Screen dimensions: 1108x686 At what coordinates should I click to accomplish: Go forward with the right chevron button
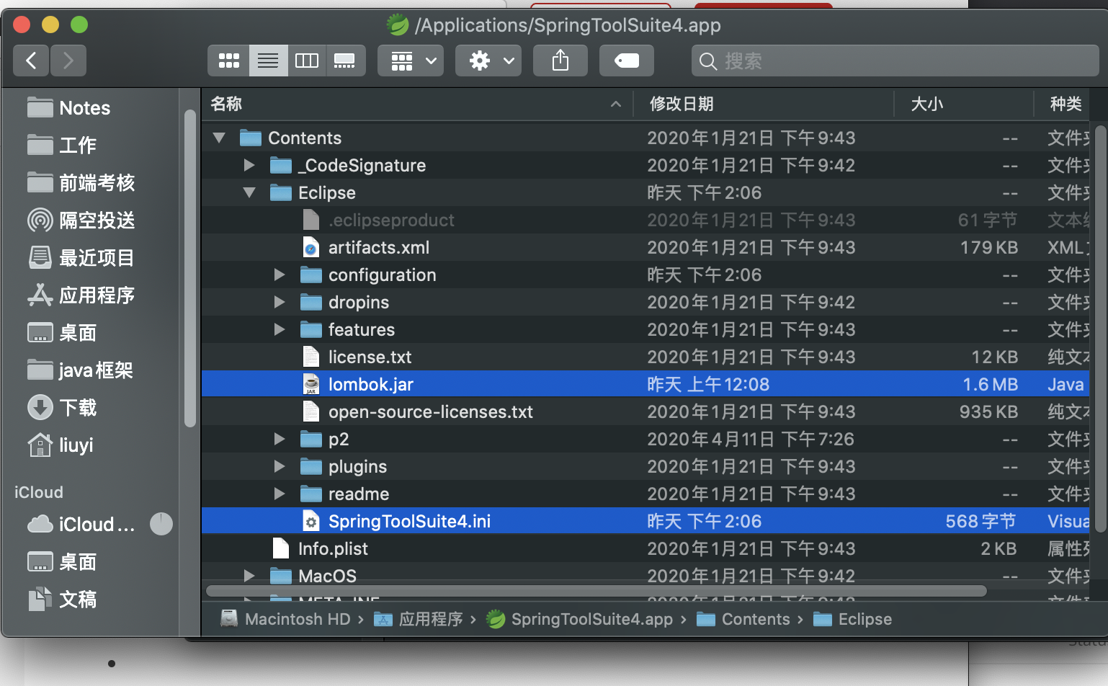[x=68, y=61]
